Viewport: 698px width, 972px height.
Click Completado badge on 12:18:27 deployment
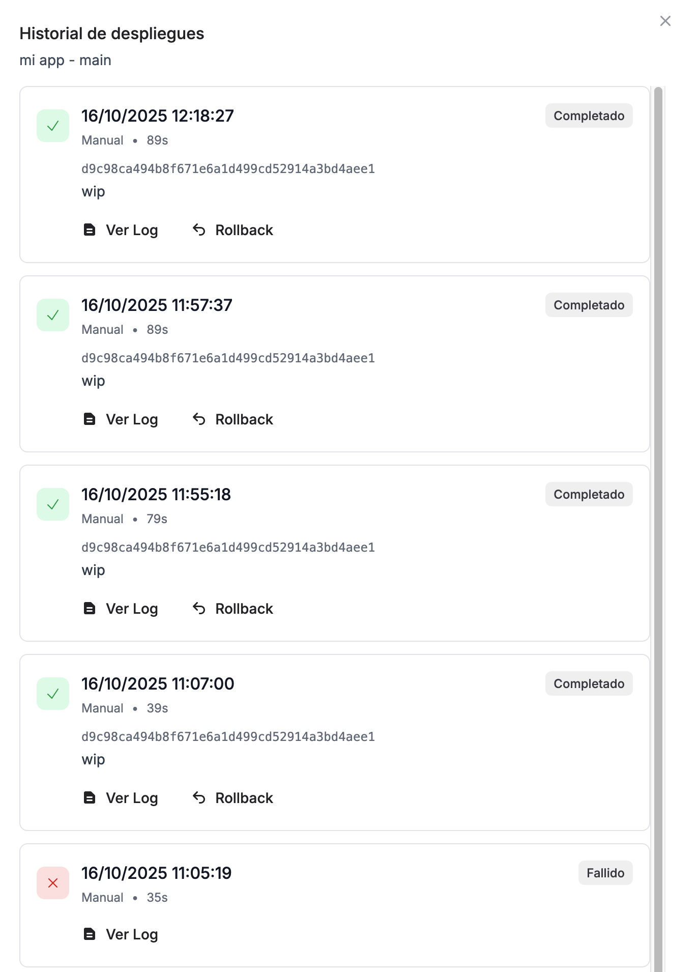pyautogui.click(x=589, y=116)
